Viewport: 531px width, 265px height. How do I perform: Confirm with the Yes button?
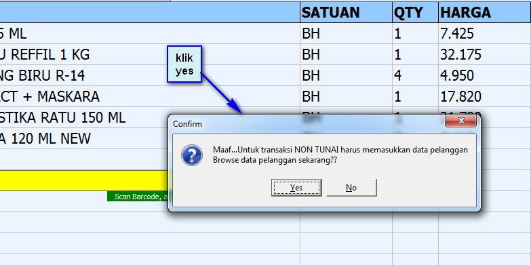[x=296, y=188]
